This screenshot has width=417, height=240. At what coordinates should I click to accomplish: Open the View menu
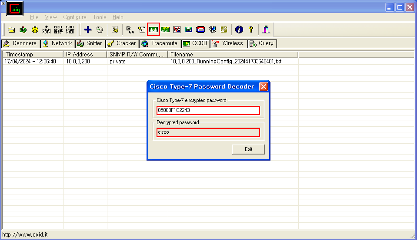(x=51, y=17)
